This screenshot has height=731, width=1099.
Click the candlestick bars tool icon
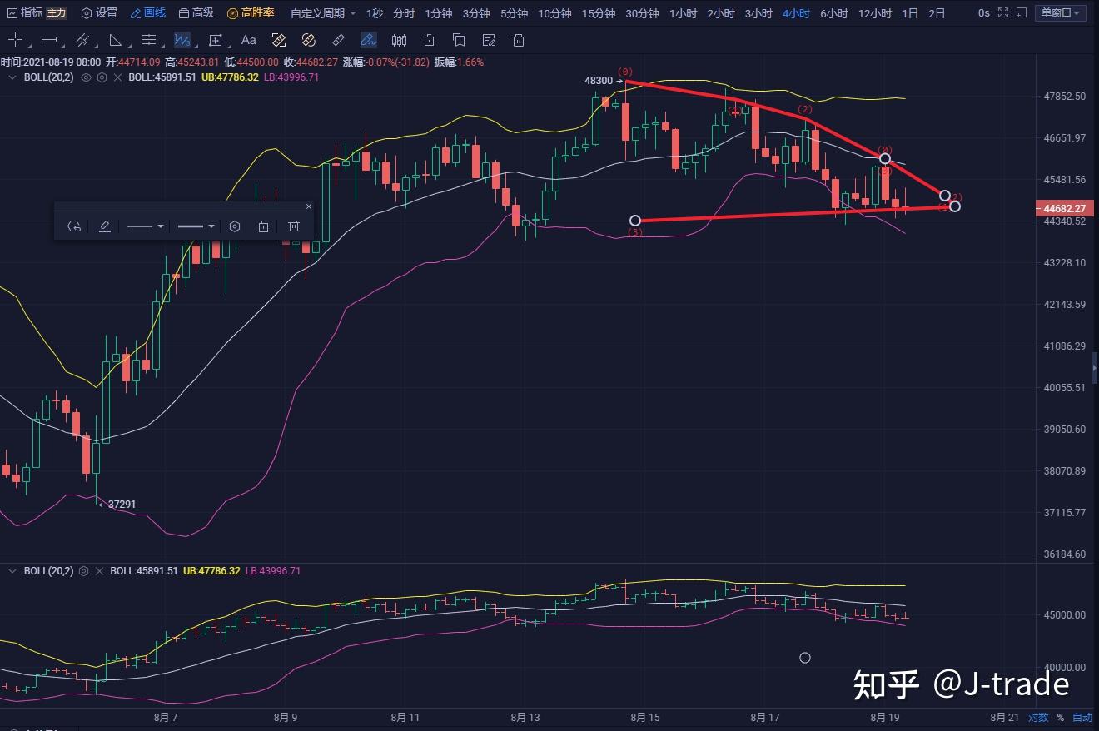(400, 40)
